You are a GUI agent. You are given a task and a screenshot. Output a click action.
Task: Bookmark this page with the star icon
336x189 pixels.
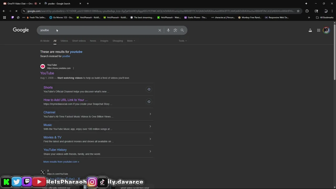pos(298,11)
